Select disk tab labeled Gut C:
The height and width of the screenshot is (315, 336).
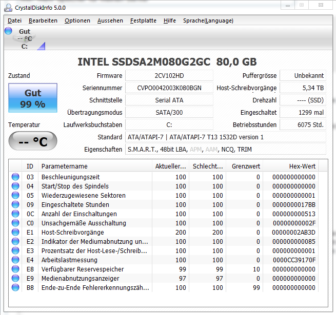[x=25, y=38]
